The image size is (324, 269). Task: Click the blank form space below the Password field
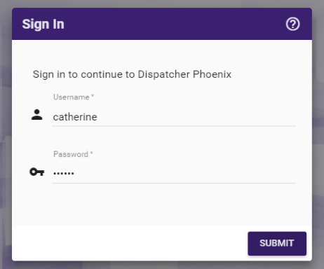tap(162, 205)
